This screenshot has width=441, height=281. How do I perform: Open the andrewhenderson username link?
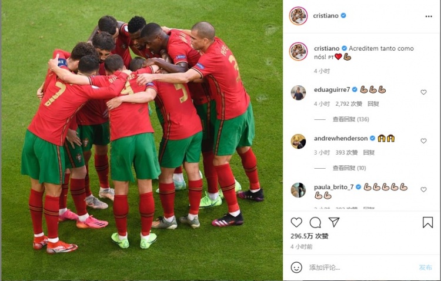(341, 138)
